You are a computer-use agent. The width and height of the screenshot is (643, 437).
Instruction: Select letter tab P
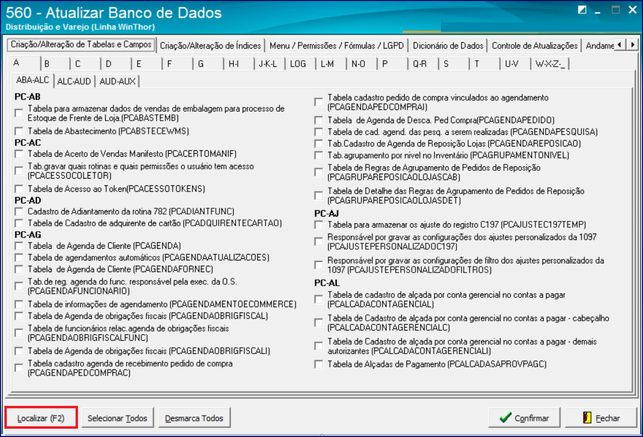point(392,64)
